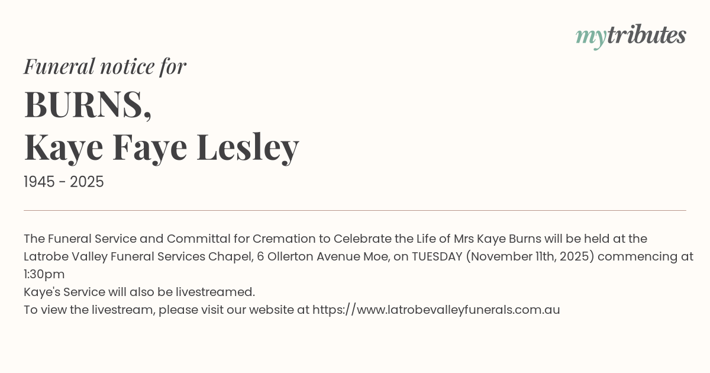Click the horizontal divider line
Image resolution: width=710 pixels, height=373 pixels.
tap(355, 210)
